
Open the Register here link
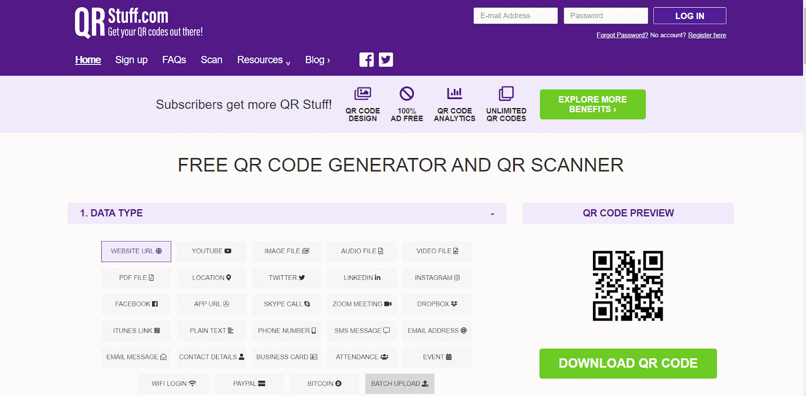point(707,35)
